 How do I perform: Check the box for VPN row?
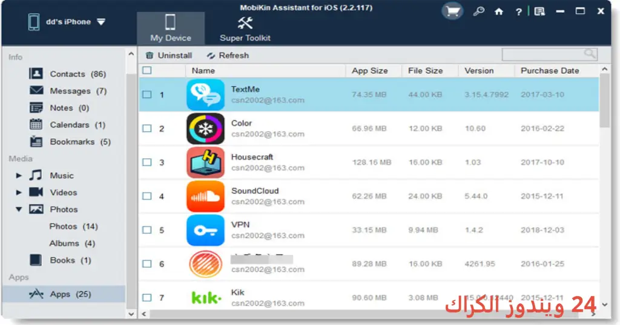click(x=147, y=230)
